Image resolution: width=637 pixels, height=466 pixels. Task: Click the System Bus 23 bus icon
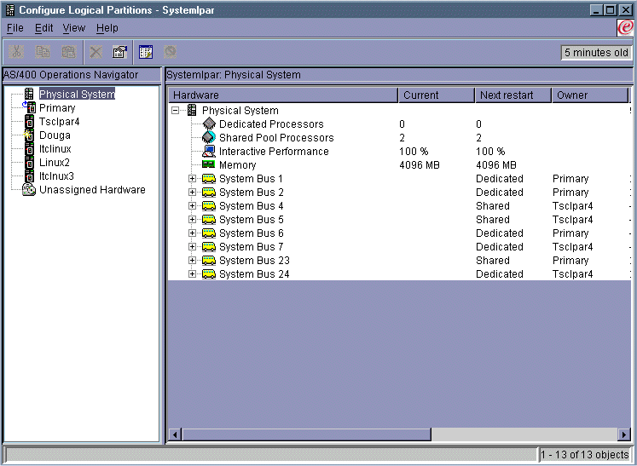pos(209,260)
